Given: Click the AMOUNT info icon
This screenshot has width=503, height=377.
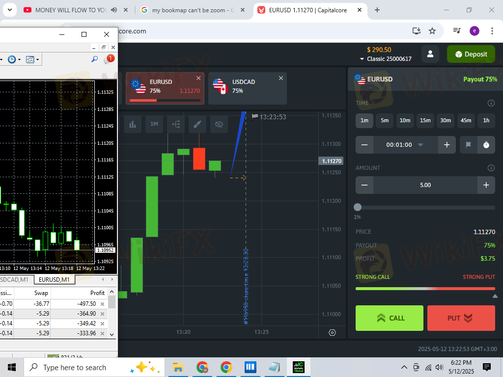Looking at the screenshot, I should point(491,168).
